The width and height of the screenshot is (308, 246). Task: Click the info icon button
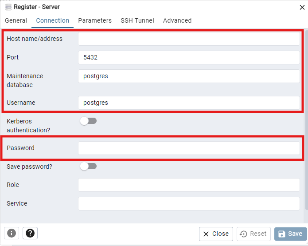point(12,233)
